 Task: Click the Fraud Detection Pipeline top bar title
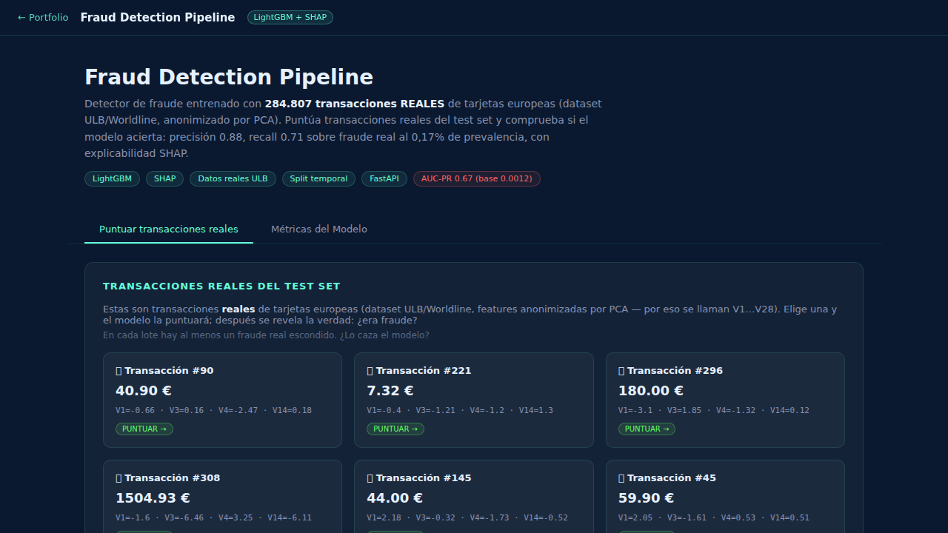[158, 18]
